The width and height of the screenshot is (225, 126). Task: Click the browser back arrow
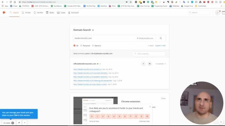pos(3,2)
